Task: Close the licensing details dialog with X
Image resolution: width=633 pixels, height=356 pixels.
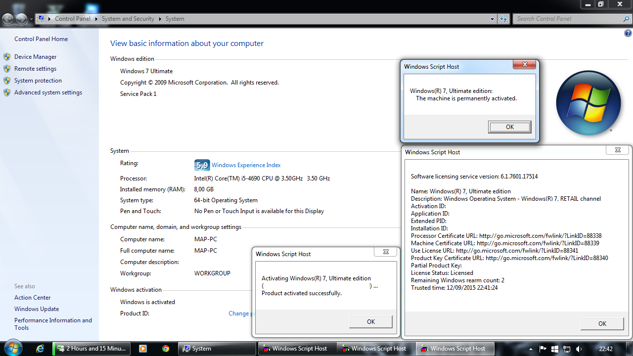Action: [618, 150]
